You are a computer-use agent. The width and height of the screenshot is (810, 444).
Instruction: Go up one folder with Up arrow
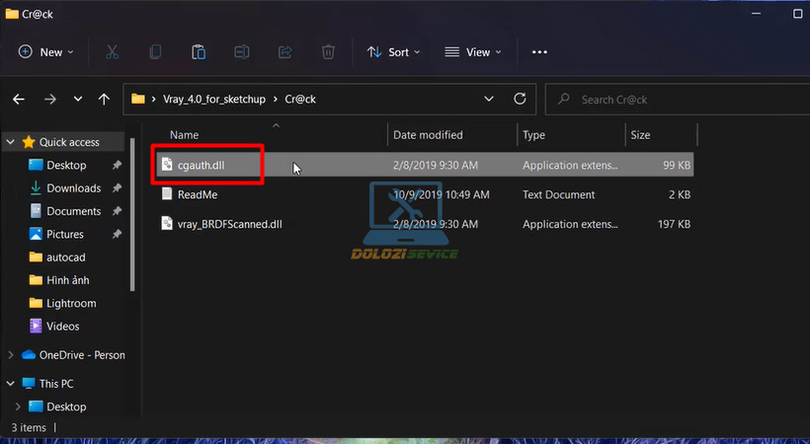coord(104,100)
